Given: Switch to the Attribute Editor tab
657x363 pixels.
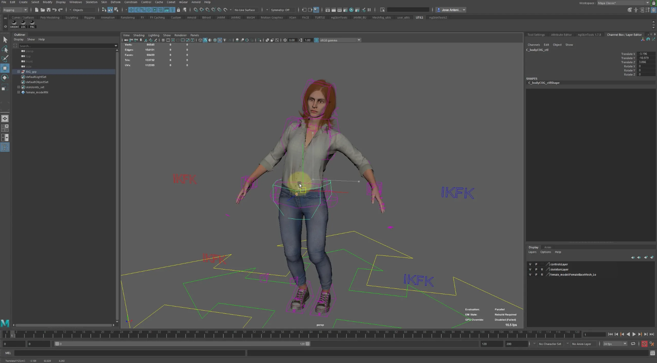Looking at the screenshot, I should [x=561, y=35].
